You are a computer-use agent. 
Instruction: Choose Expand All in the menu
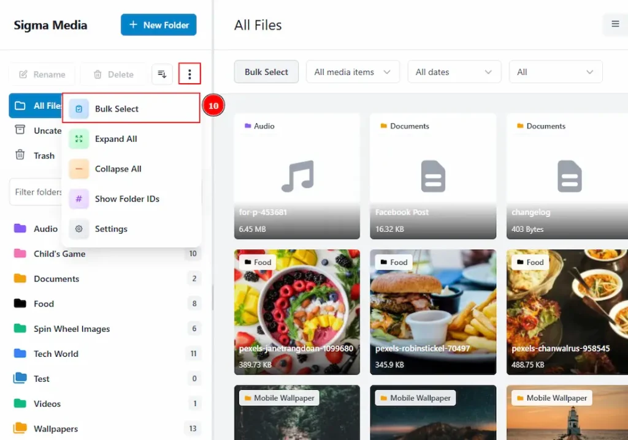click(116, 139)
